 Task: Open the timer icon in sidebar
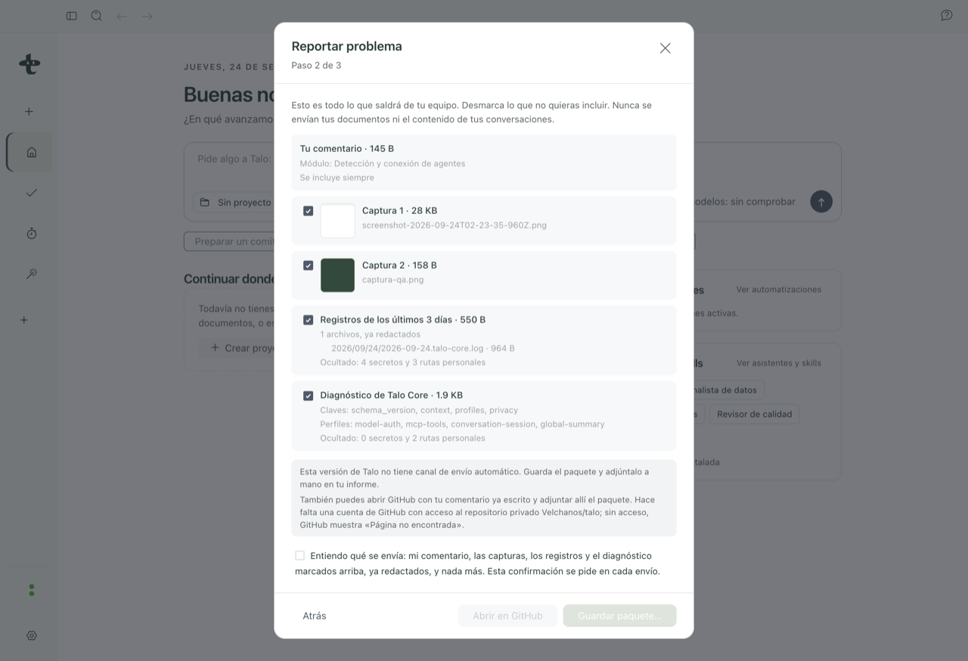pos(31,234)
